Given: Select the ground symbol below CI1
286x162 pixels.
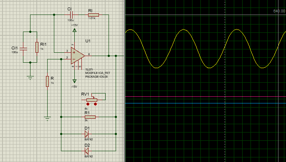Looking at the screenshot, I should click(30, 78).
